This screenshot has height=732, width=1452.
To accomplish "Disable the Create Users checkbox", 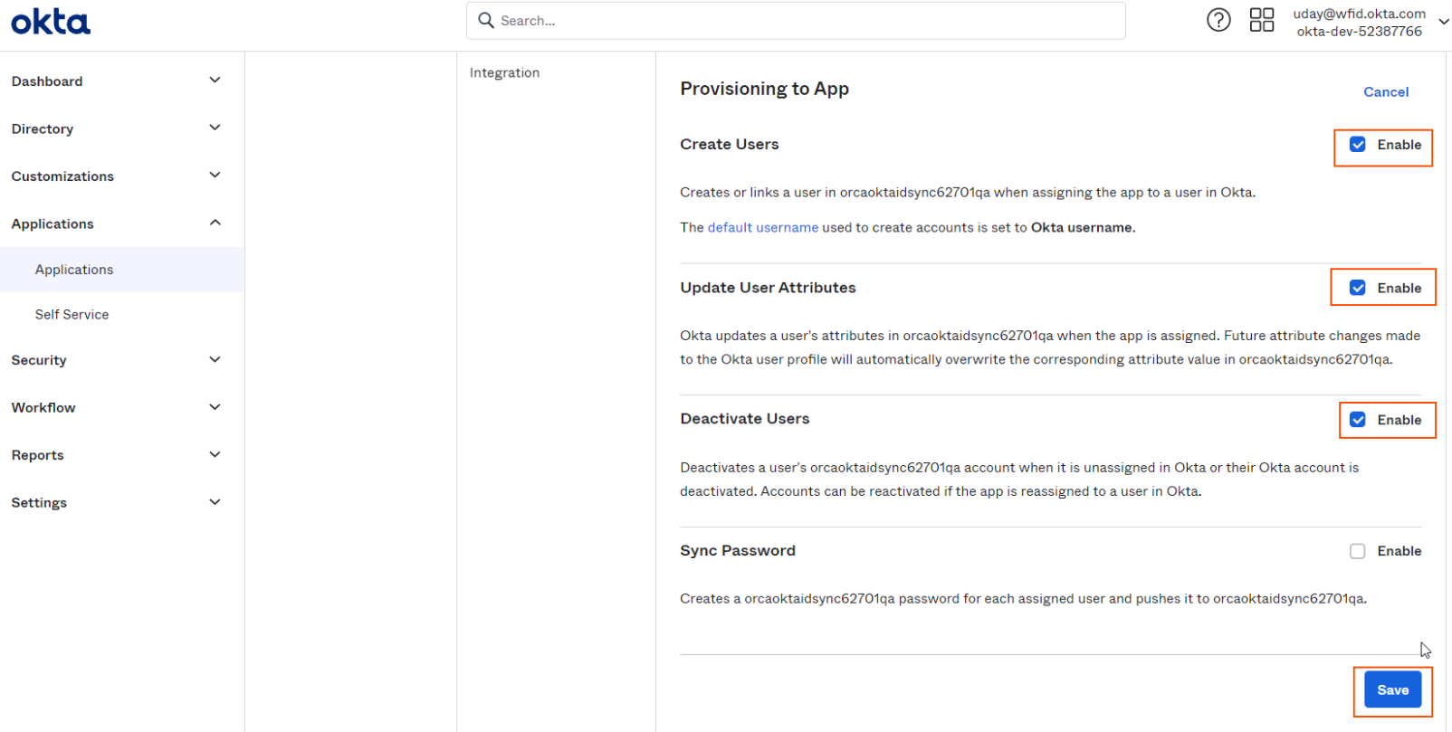I will [1357, 145].
